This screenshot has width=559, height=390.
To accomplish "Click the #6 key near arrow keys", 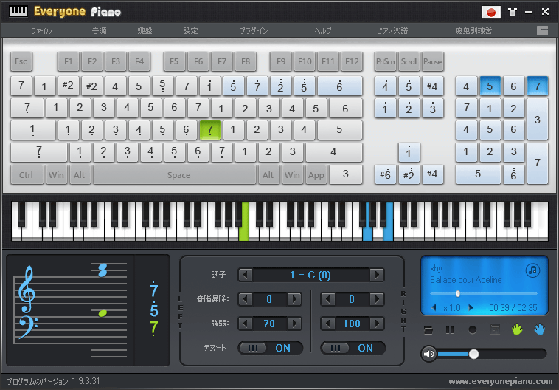I will (386, 174).
